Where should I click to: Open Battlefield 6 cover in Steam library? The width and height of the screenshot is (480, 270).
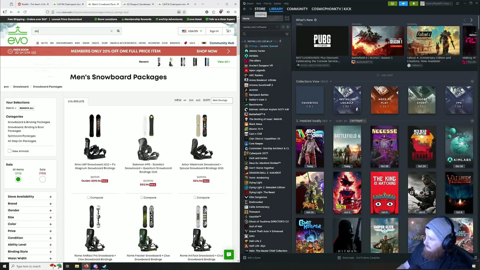coord(347,147)
